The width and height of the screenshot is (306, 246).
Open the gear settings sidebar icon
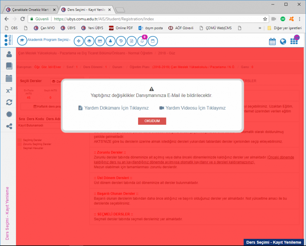(x=9, y=114)
